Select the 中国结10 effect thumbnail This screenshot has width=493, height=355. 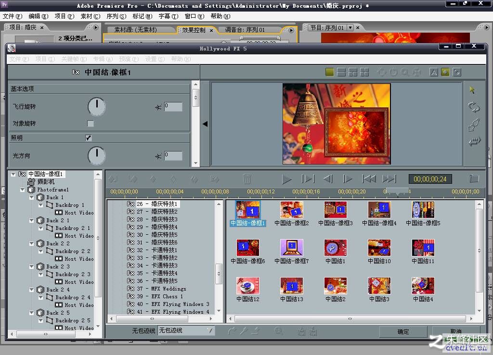coord(379,252)
